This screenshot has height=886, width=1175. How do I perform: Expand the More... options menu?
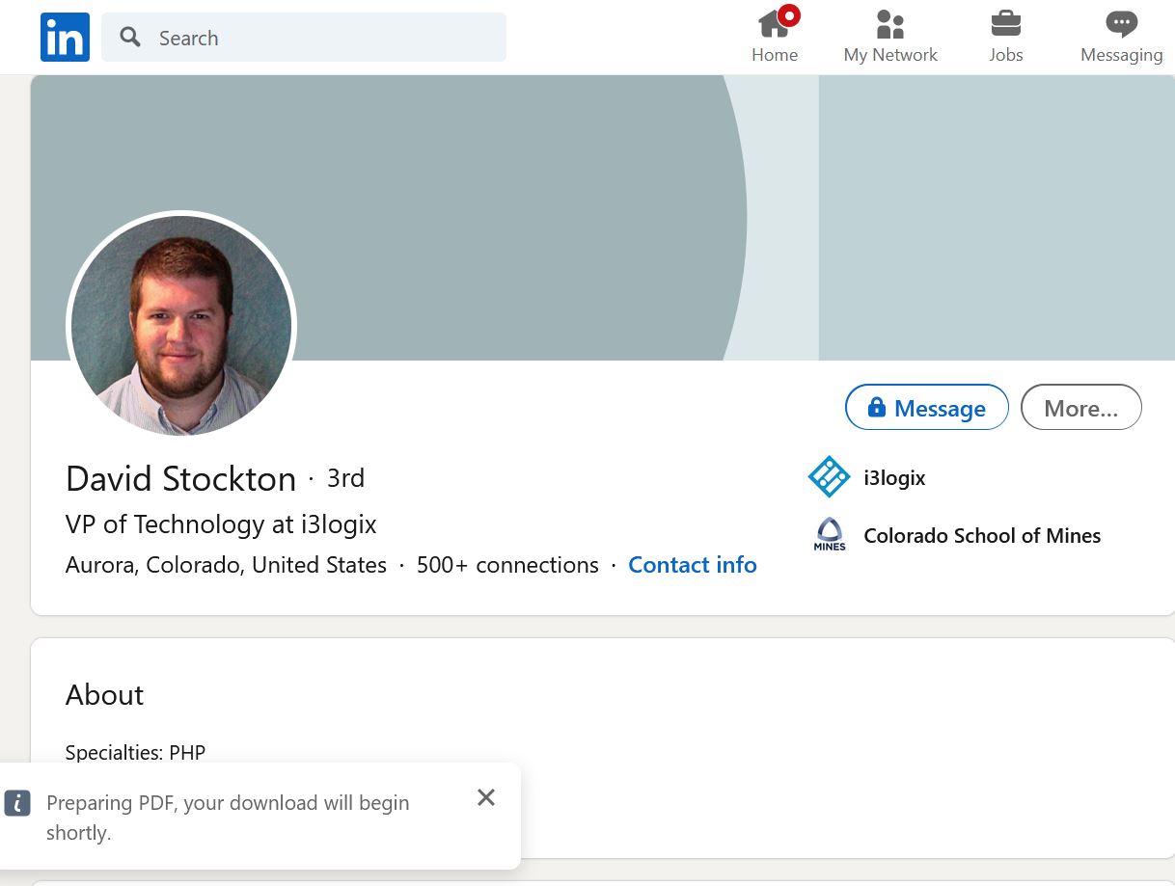pos(1080,408)
